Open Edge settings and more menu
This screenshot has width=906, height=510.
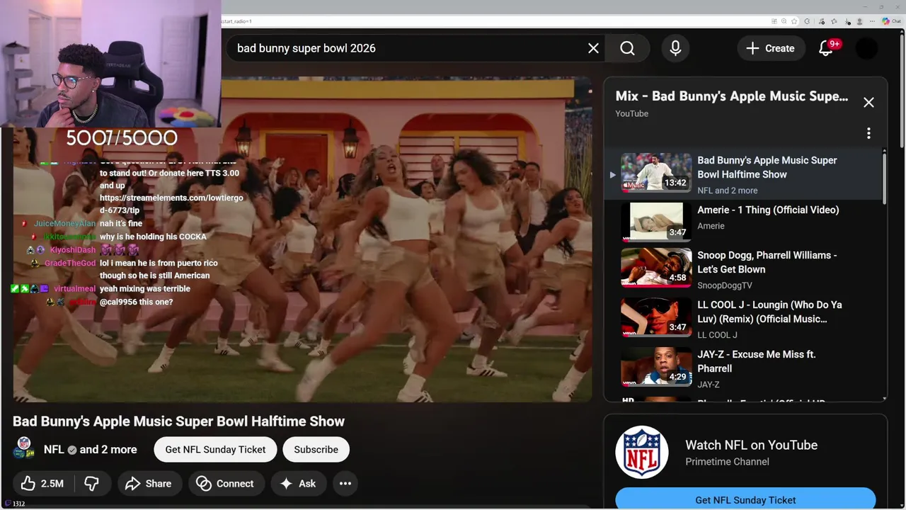872,21
